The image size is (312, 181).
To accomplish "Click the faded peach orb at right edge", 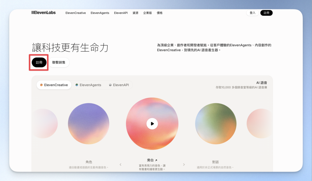I will click(259, 124).
